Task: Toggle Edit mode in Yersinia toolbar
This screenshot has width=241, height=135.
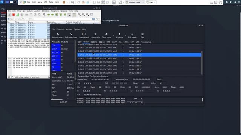Action: 132,36
